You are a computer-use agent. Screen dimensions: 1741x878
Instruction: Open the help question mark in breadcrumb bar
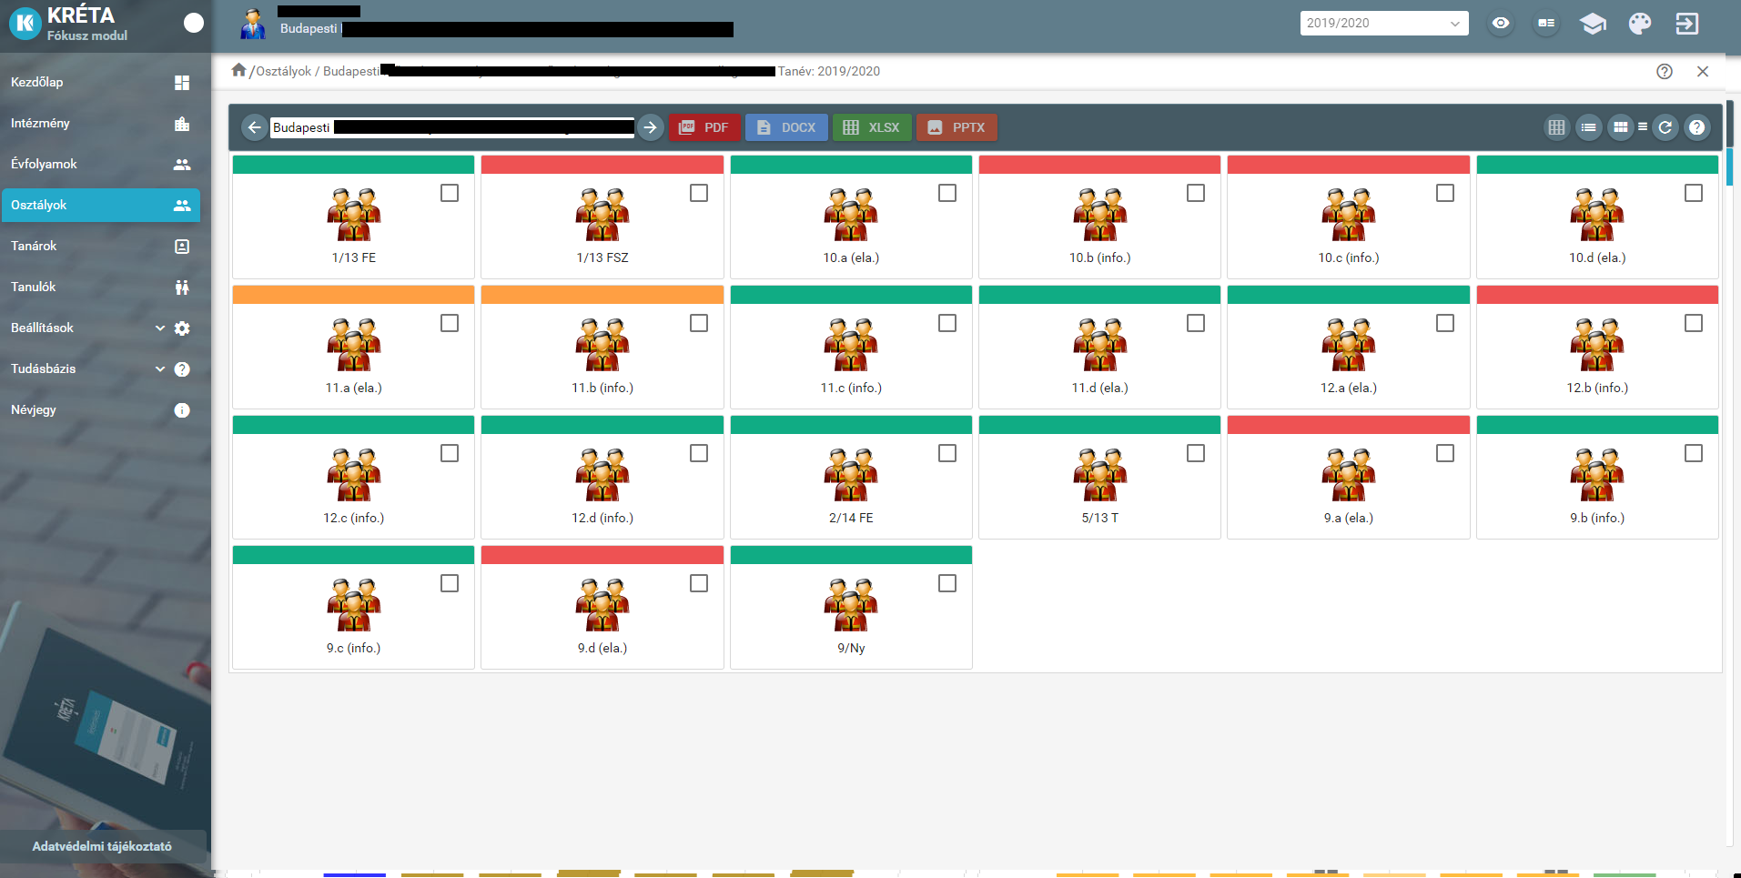click(1665, 71)
